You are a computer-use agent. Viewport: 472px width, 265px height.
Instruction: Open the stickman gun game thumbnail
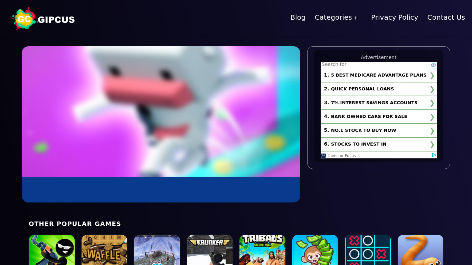(52, 250)
